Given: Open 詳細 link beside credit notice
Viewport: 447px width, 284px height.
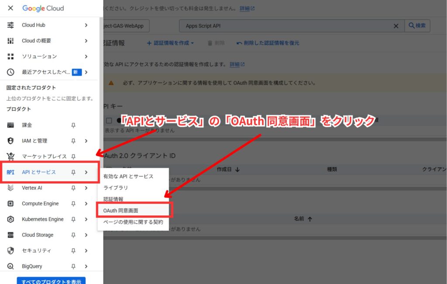Looking at the screenshot, I should coord(247,8).
